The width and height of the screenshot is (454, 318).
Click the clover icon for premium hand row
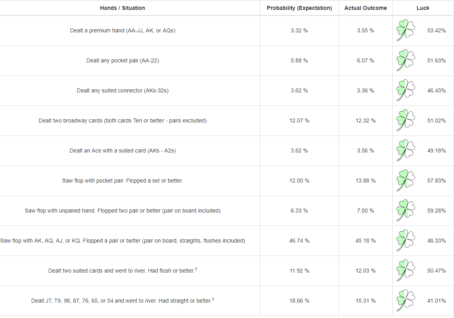(x=406, y=30)
